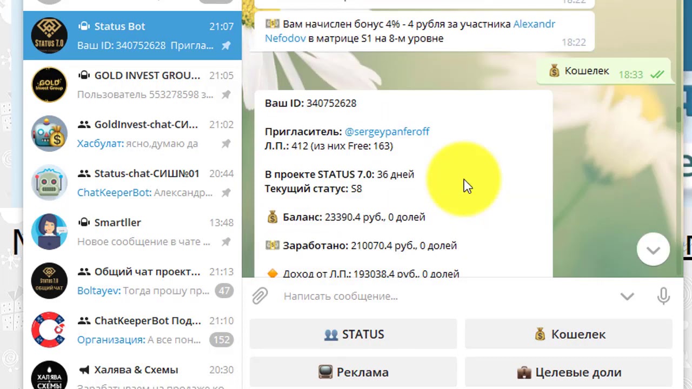The width and height of the screenshot is (692, 389).
Task: Click the pin icon on GoldInvest-chat row
Action: tap(227, 144)
